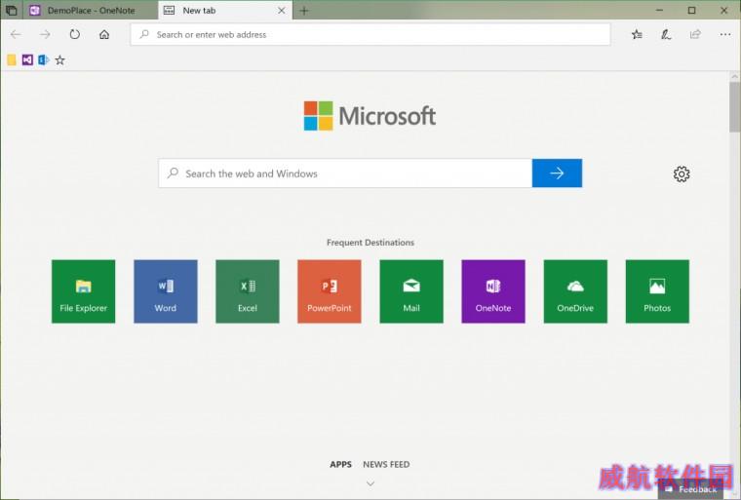This screenshot has width=741, height=500.
Task: Click the Share icon in toolbar
Action: 695,34
